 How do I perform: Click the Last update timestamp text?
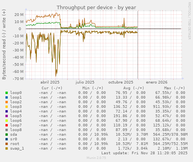[x=144, y=153]
